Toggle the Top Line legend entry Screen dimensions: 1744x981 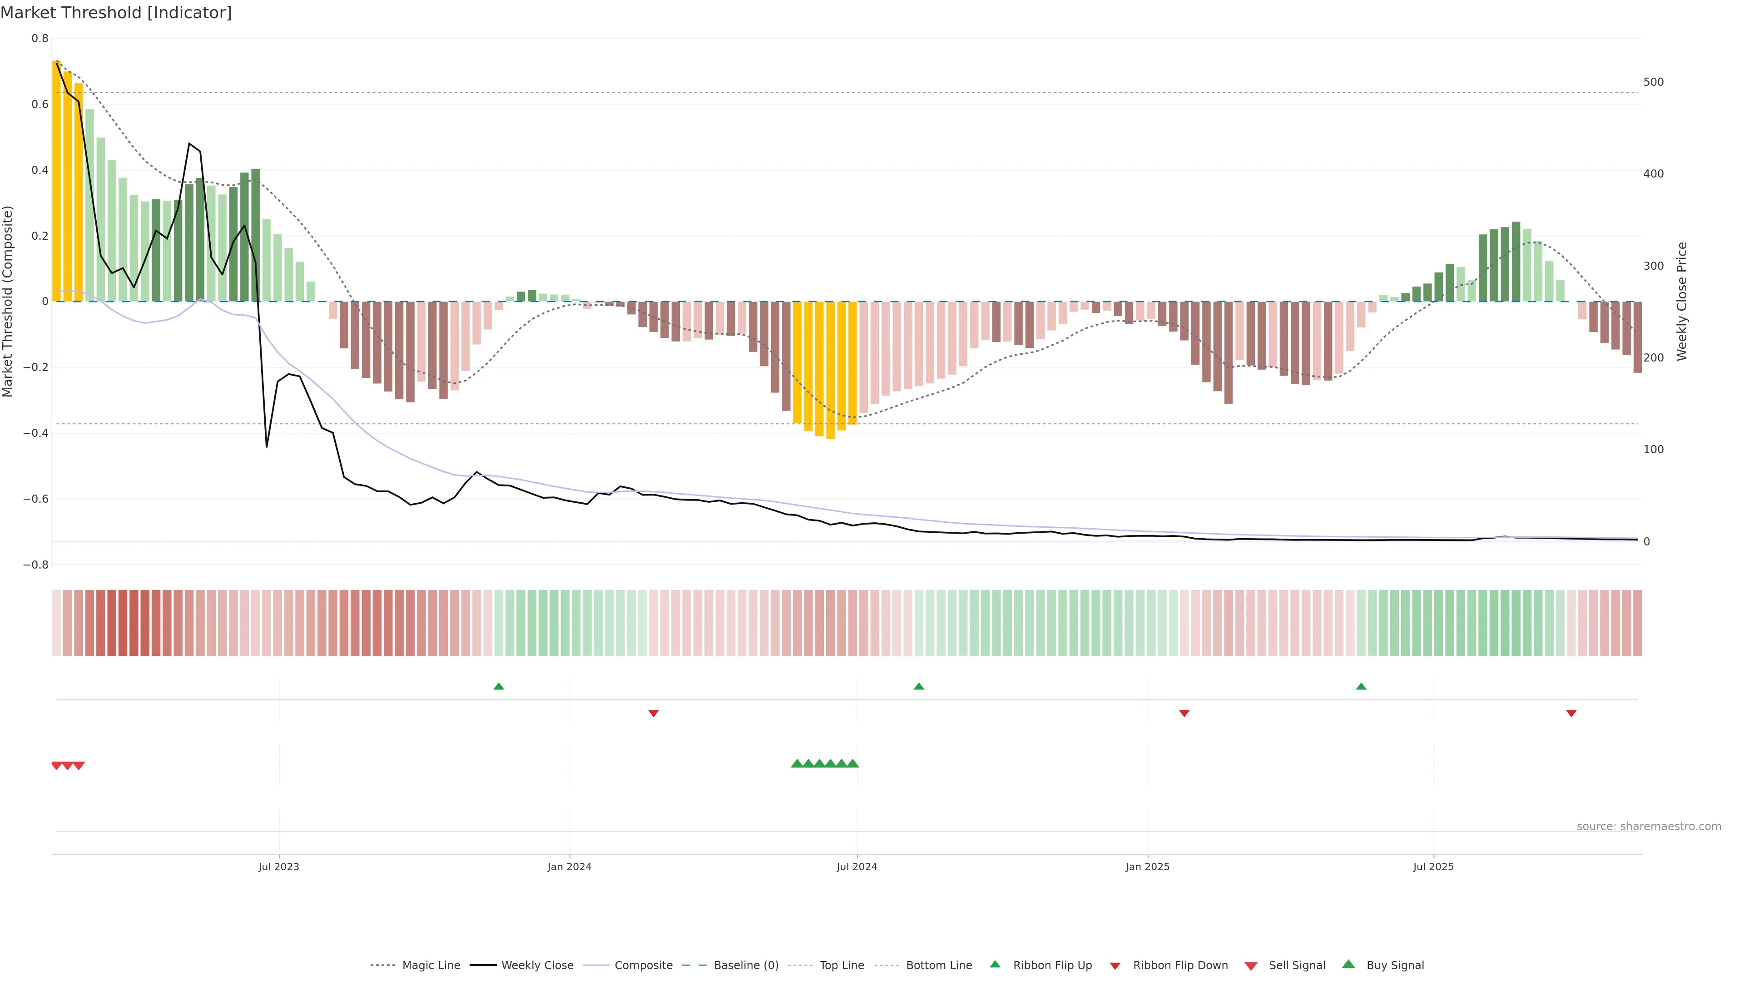(x=842, y=966)
